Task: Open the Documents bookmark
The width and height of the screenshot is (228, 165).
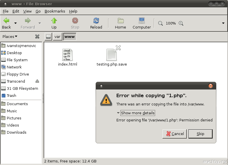Action: [21, 104]
